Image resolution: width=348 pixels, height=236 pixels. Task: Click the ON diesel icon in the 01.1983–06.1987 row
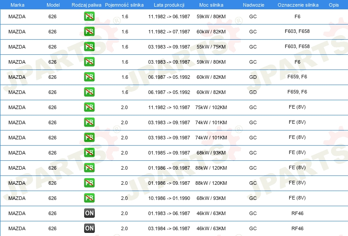point(89,213)
